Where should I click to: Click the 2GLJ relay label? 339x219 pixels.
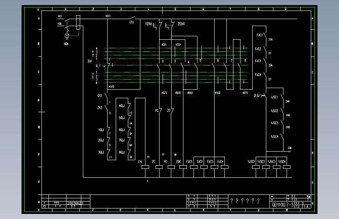[101, 140]
